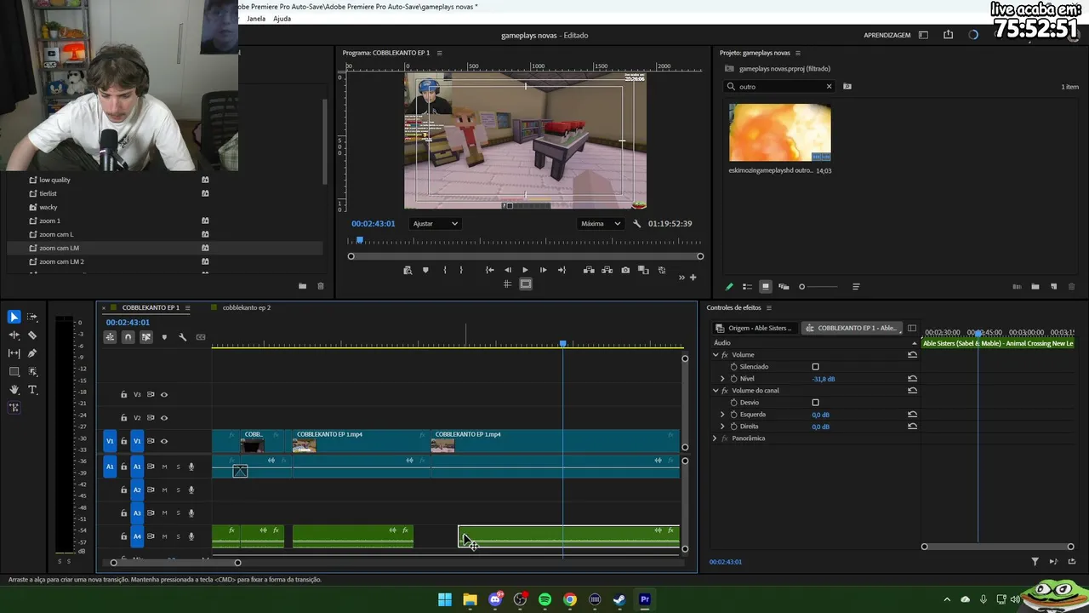This screenshot has width=1089, height=613.
Task: Toggle Linked Selection in timeline
Action: pos(146,337)
